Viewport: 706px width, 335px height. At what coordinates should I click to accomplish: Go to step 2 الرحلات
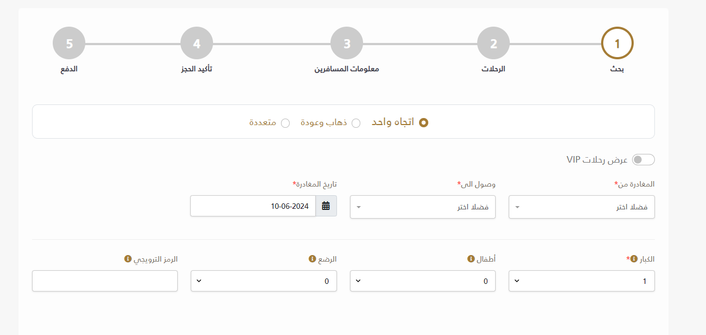pyautogui.click(x=493, y=43)
